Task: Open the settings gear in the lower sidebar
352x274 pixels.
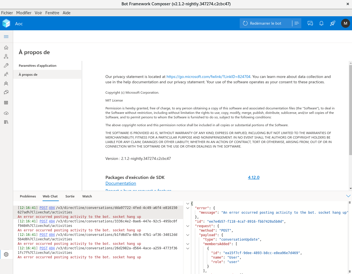Action: 6,254
